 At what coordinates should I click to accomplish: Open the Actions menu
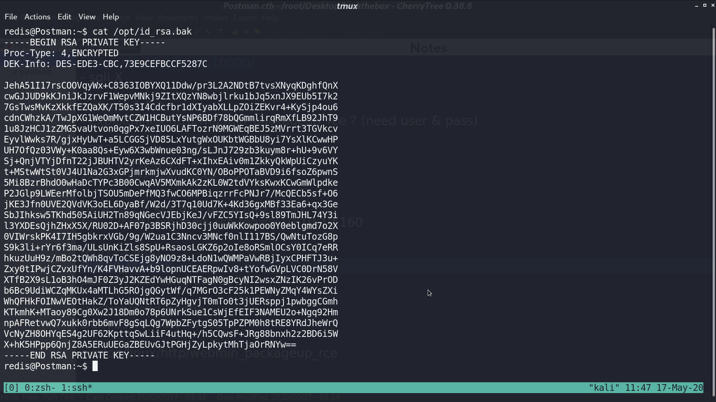tap(37, 17)
